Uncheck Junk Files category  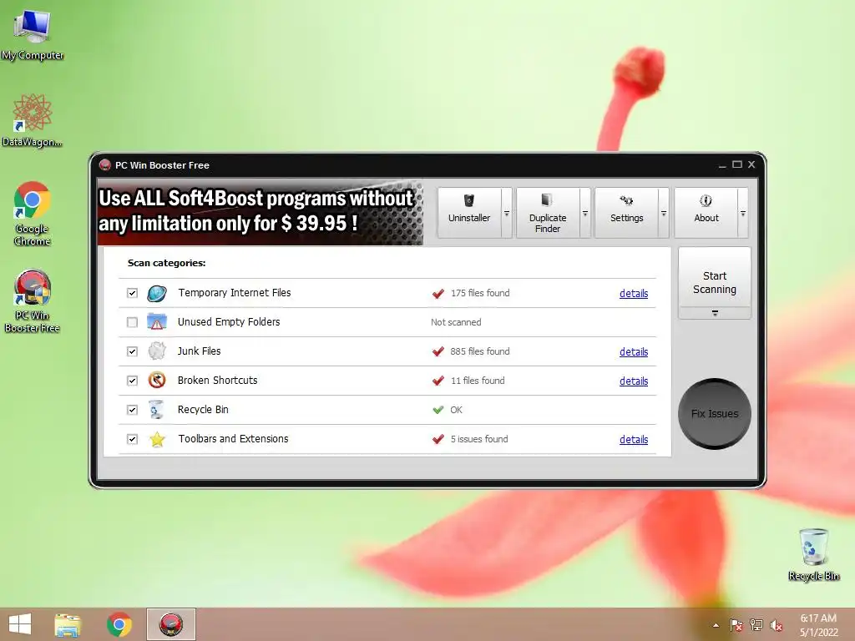tap(132, 351)
